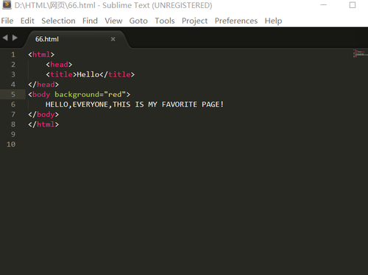Viewport: 368px width, 275px height.
Task: Click line number 9 in gutter
Action: (x=13, y=135)
